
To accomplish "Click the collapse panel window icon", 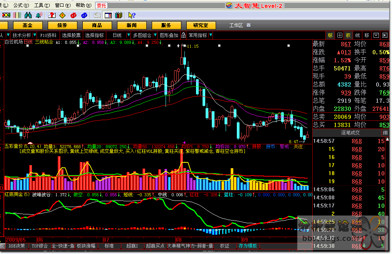I will pyautogui.click(x=376, y=35).
